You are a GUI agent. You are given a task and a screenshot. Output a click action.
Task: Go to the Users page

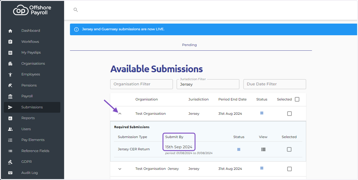32,129
